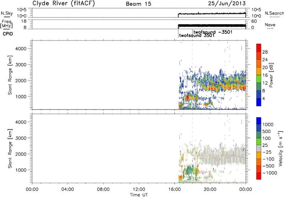Image resolution: width=284 pixels, height=197 pixels.
Task: Click the "18" frequency axis tick
Action: [x=24, y=21]
